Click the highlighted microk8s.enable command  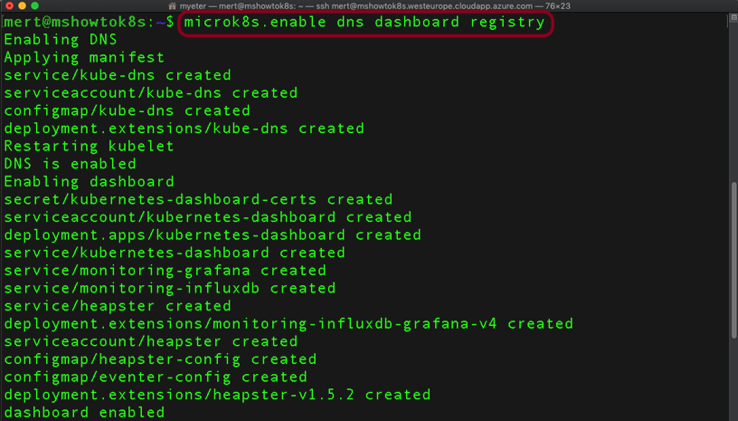364,22
